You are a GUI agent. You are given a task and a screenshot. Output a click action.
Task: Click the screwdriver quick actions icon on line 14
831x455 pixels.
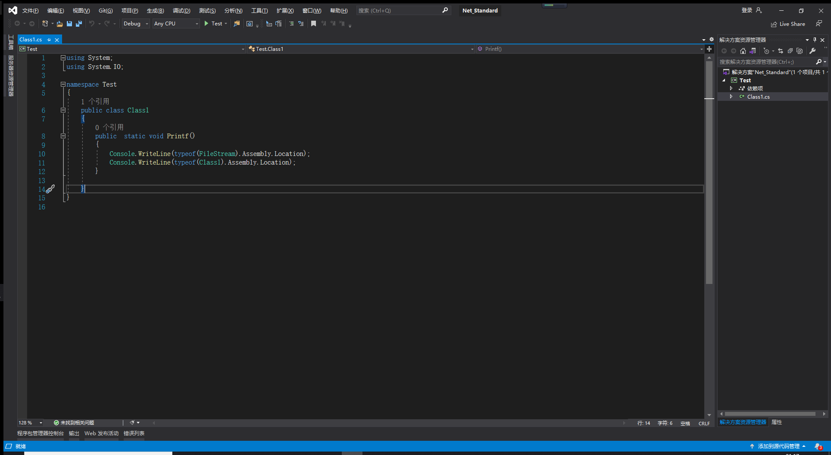click(x=50, y=189)
